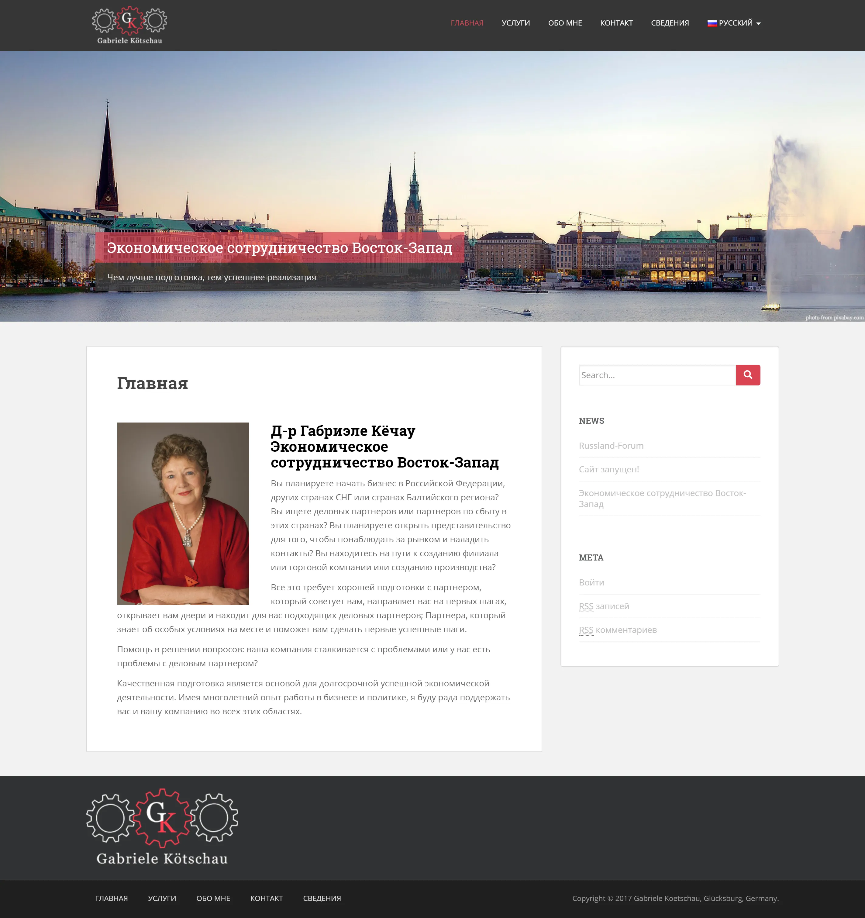
Task: Click the paragraph starting Помощь в решении вопросов
Action: click(x=303, y=656)
